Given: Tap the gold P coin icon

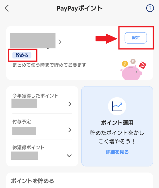Looking at the screenshot, I should pos(125,64).
